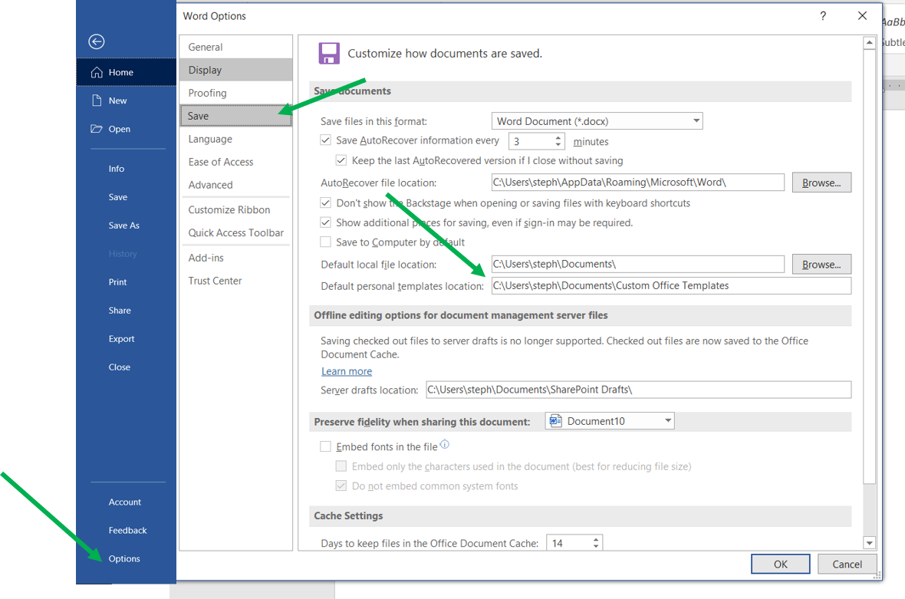This screenshot has width=905, height=599.
Task: Click the Word document icon beside Document10
Action: (555, 420)
